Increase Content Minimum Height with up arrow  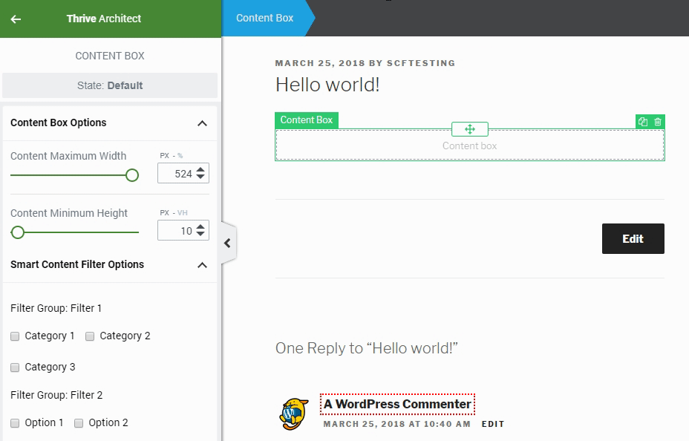(200, 226)
